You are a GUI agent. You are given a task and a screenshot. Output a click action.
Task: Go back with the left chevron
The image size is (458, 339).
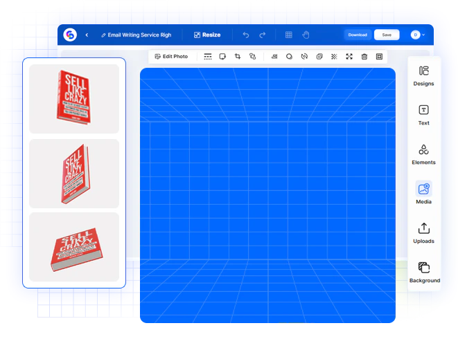click(x=87, y=35)
